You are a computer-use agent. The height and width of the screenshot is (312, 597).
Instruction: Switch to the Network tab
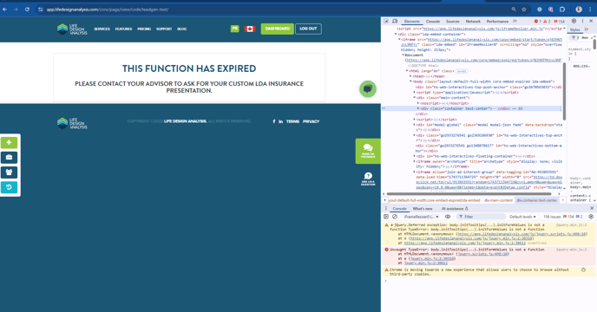tap(473, 22)
